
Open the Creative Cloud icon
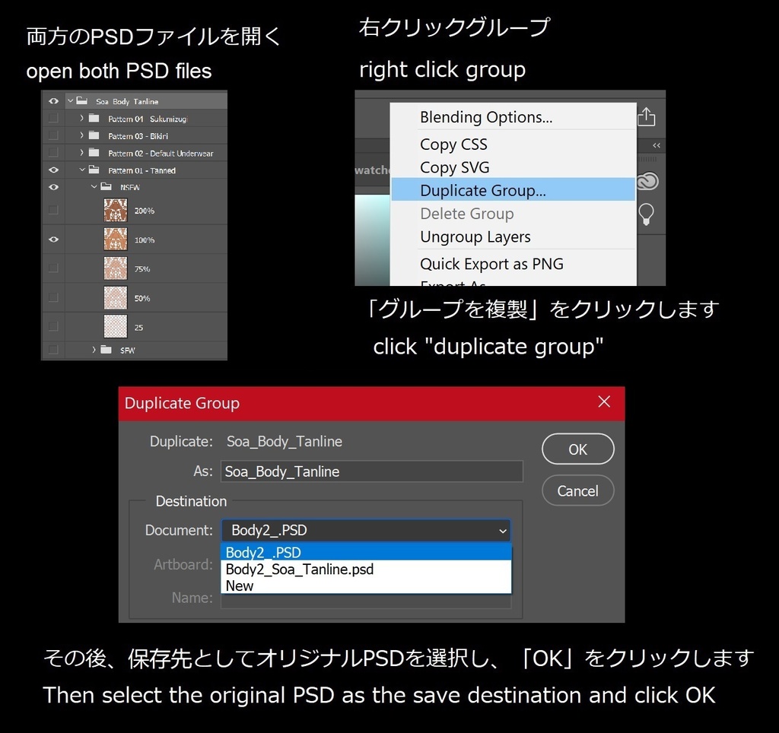(647, 180)
